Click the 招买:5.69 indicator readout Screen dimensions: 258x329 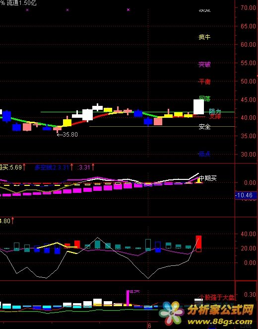pos(11,167)
